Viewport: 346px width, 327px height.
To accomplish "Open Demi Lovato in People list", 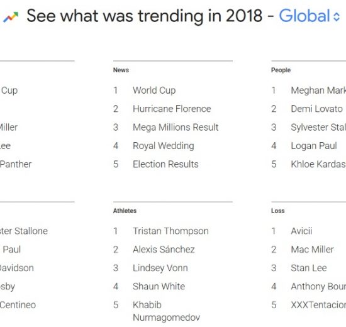I will (316, 109).
